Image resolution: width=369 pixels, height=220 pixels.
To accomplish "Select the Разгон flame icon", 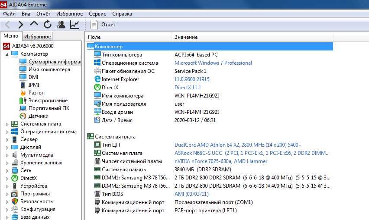I will (x=23, y=93).
